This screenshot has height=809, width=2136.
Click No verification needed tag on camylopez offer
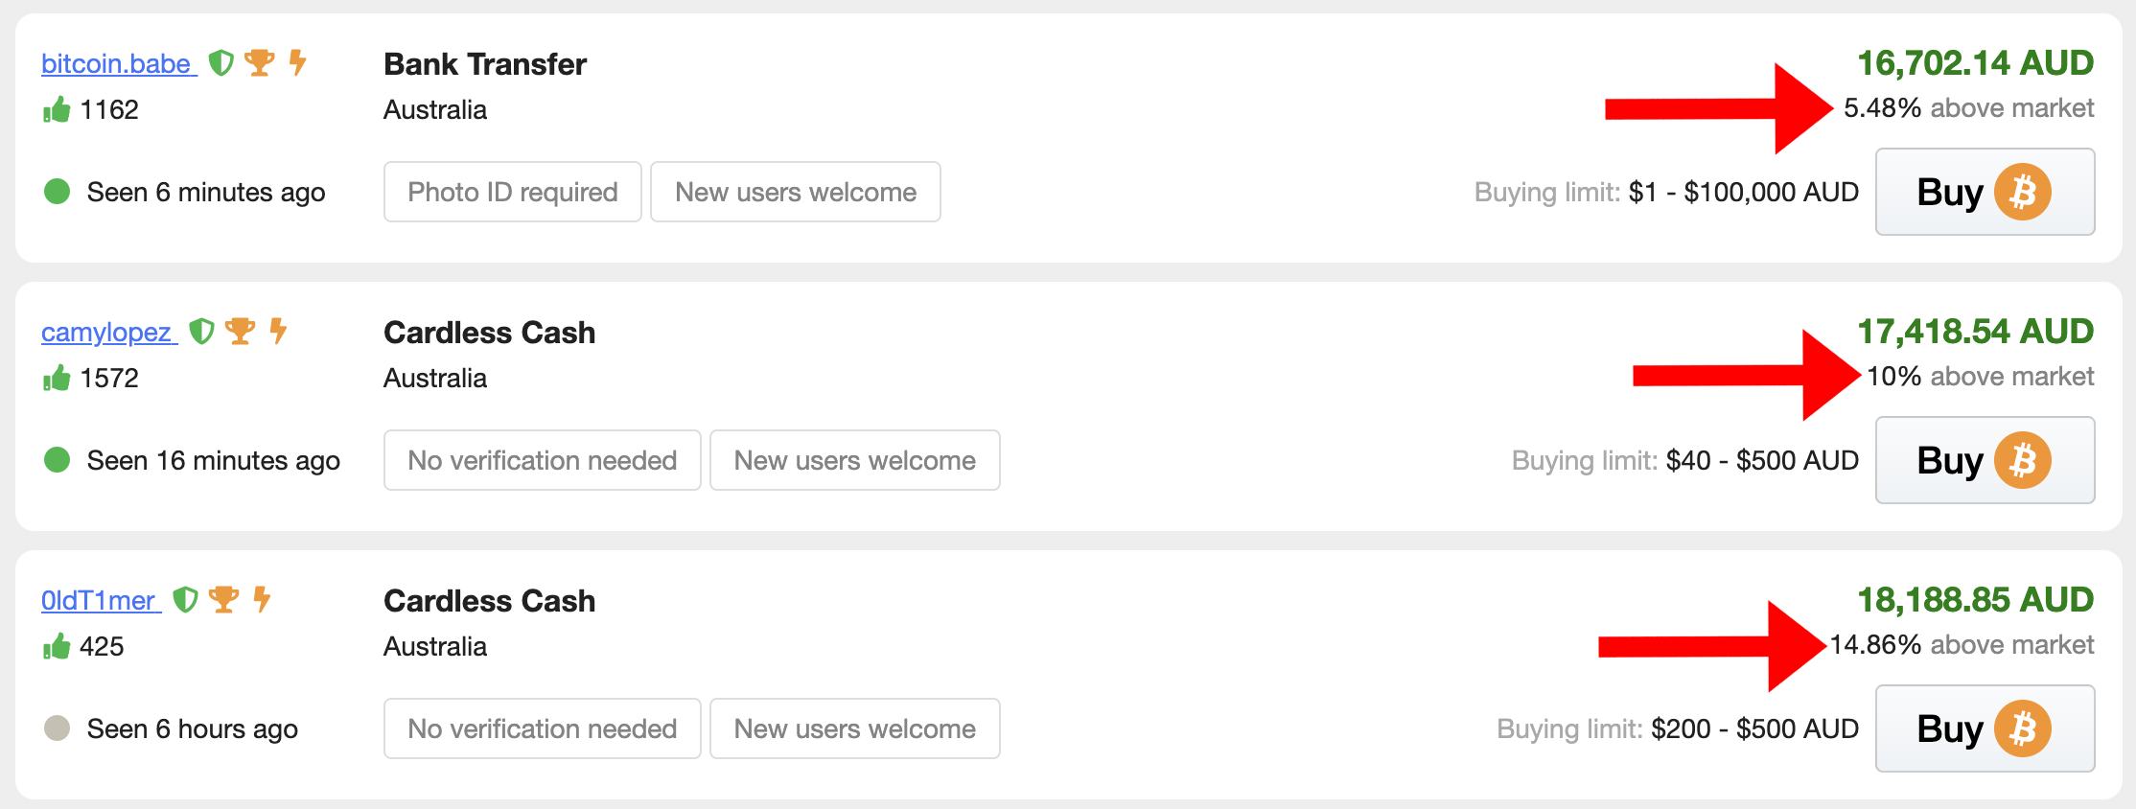tap(543, 460)
